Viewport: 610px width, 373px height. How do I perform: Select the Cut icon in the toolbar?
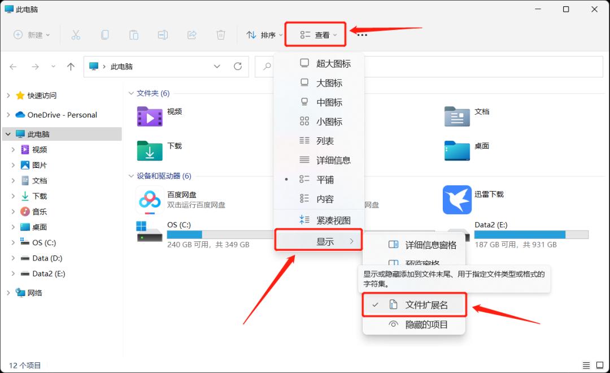tap(76, 34)
